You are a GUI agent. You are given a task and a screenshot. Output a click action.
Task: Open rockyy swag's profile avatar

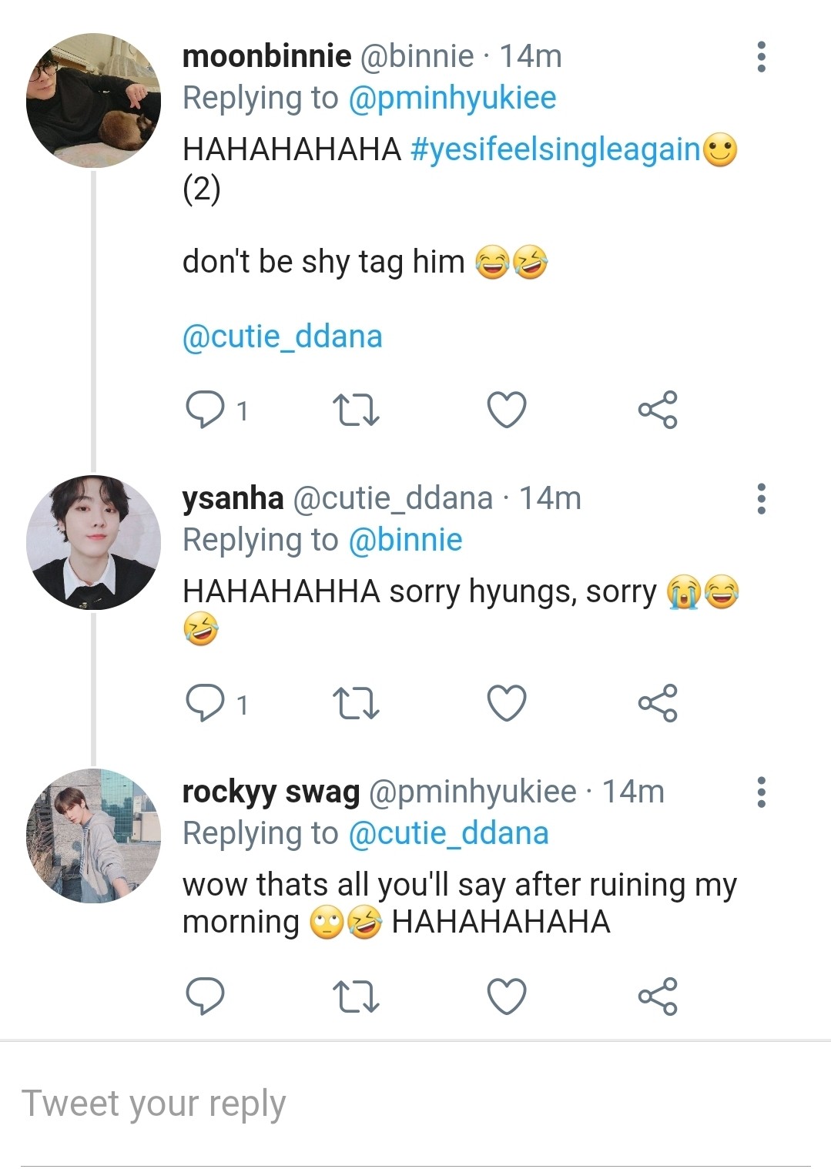point(93,836)
